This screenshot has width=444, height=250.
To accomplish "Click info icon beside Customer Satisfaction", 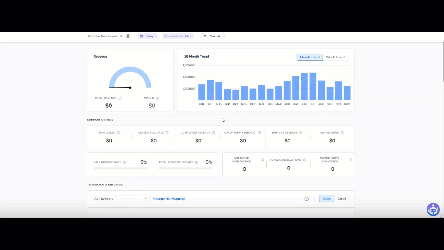I will tap(262, 160).
